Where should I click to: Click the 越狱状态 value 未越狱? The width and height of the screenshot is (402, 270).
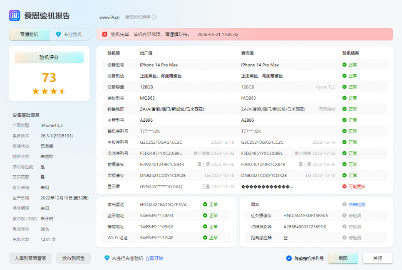click(47, 156)
